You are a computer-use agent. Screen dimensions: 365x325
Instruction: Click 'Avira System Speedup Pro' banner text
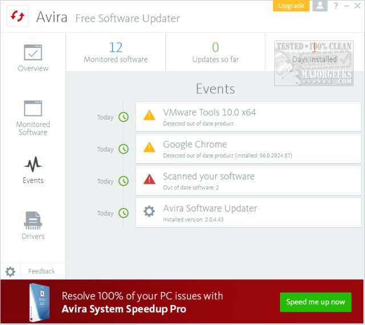tap(124, 309)
